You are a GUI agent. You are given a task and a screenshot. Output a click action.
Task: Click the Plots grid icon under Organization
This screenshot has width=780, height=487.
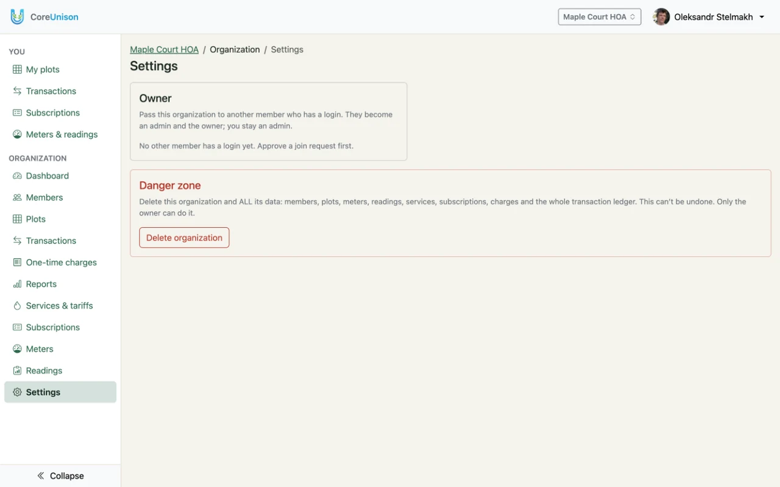17,219
